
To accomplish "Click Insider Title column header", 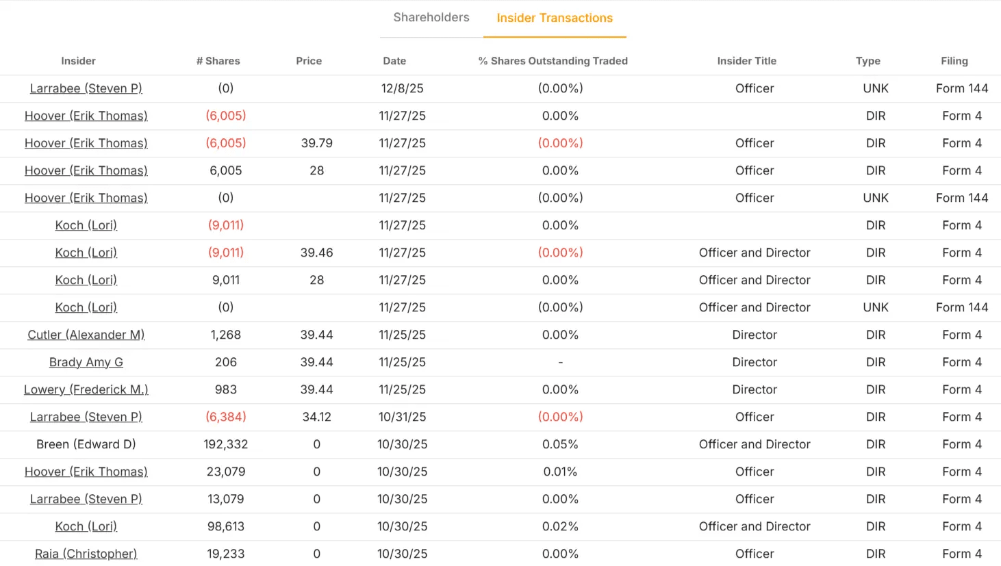I will (x=747, y=61).
